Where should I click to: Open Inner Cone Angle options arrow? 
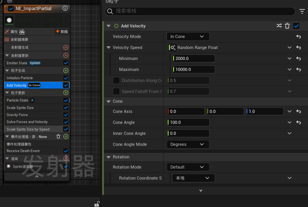(x=290, y=133)
